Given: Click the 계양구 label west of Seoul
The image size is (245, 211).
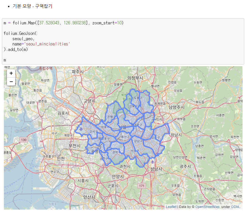Looking at the screenshot, I should coord(68,135).
